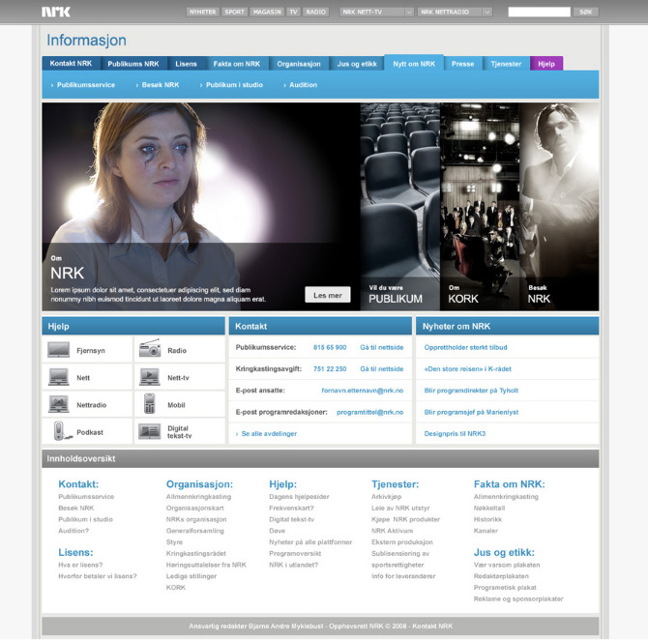Viewport: 648px width, 640px height.
Task: Open Blir programsjef på Marienlyst news
Action: (471, 412)
